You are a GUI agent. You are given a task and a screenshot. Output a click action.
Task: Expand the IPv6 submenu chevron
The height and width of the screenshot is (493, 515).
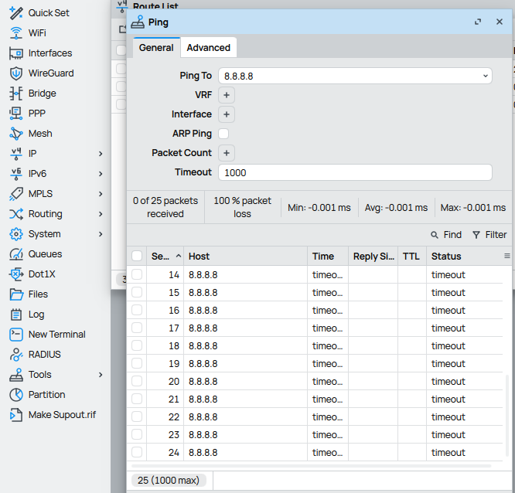coord(101,174)
